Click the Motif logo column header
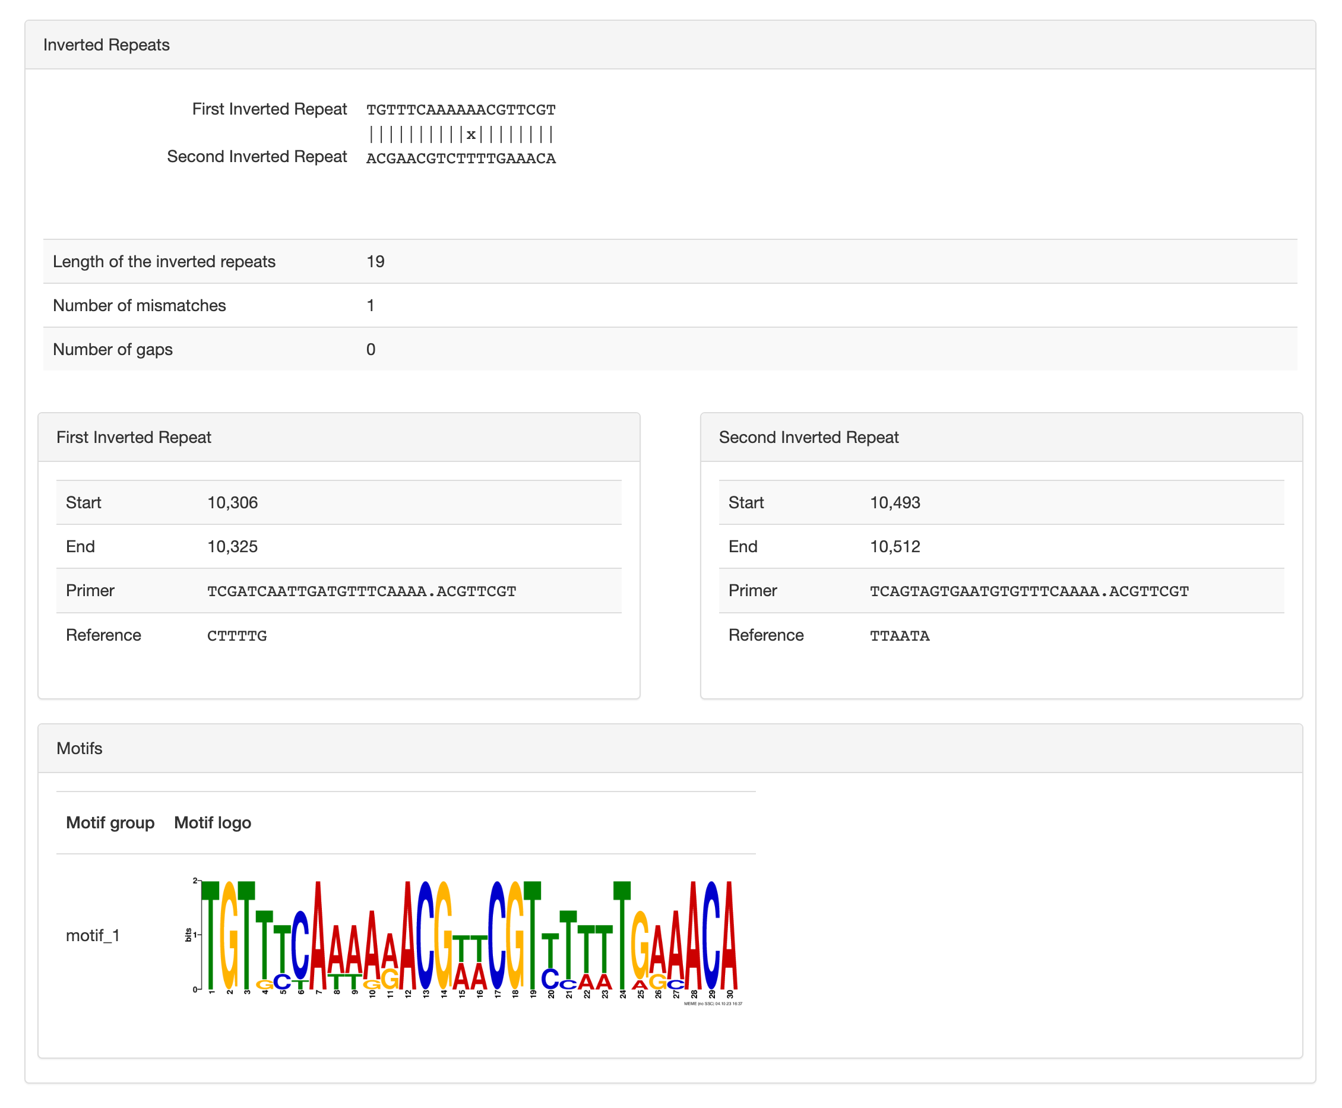The width and height of the screenshot is (1342, 1108). coord(213,824)
